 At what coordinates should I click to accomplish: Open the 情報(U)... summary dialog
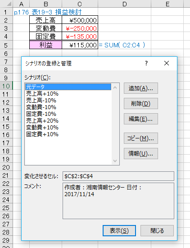[141, 153]
